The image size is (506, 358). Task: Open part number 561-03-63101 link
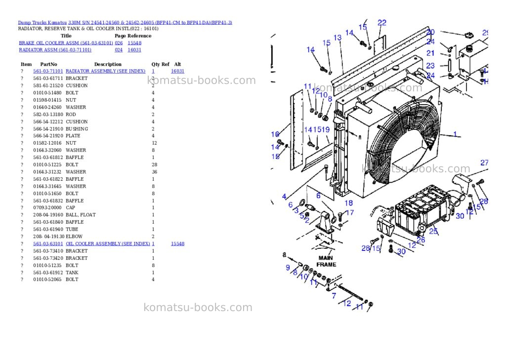48,243
